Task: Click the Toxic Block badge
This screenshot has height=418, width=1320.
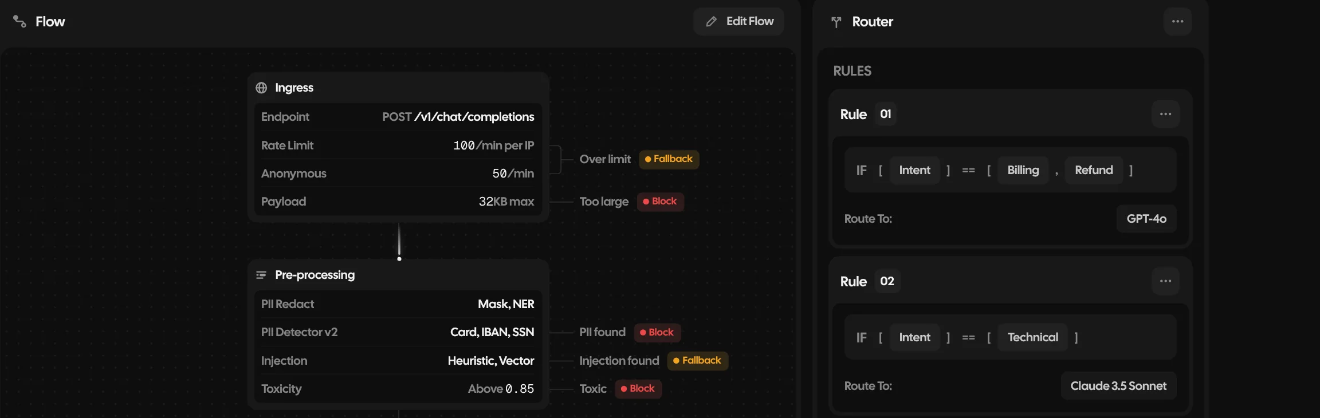Action: [638, 389]
